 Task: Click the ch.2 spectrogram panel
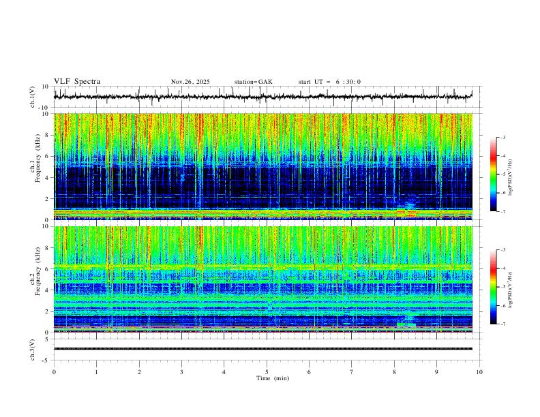point(262,279)
